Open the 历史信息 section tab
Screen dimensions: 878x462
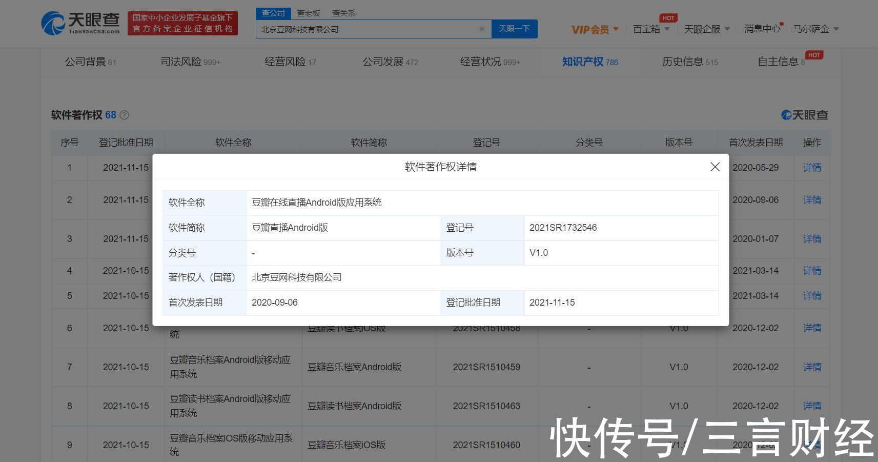[690, 62]
